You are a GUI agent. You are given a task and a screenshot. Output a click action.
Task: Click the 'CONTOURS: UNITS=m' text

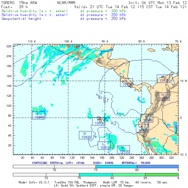[48, 163]
